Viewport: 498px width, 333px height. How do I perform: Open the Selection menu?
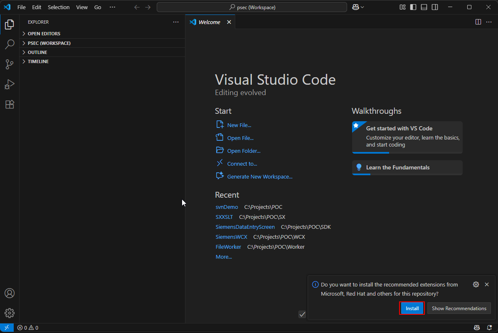pyautogui.click(x=59, y=7)
